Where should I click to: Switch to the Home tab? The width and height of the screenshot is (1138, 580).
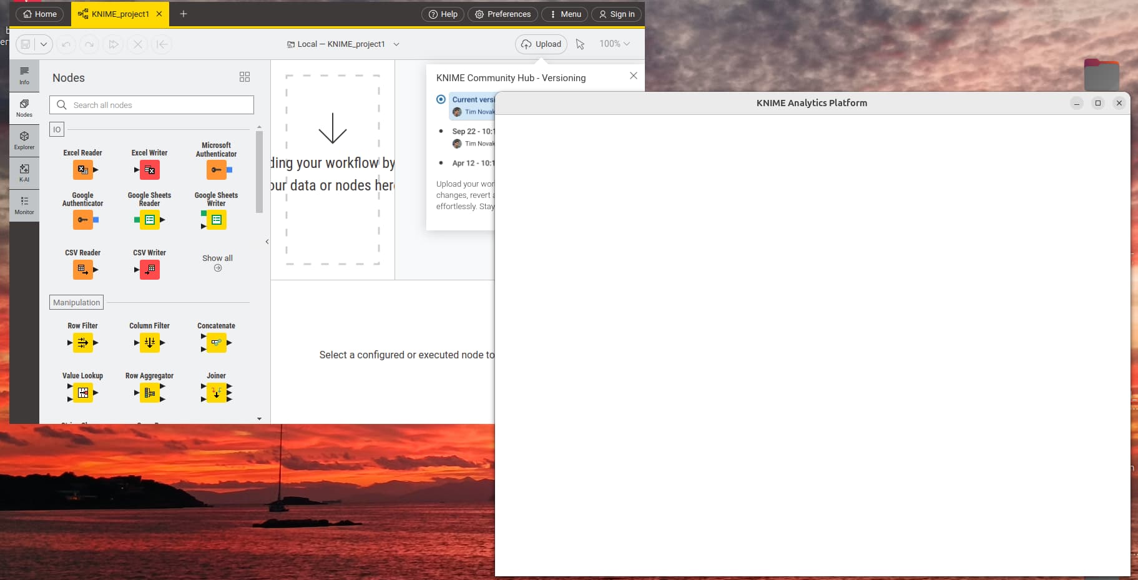tap(40, 14)
